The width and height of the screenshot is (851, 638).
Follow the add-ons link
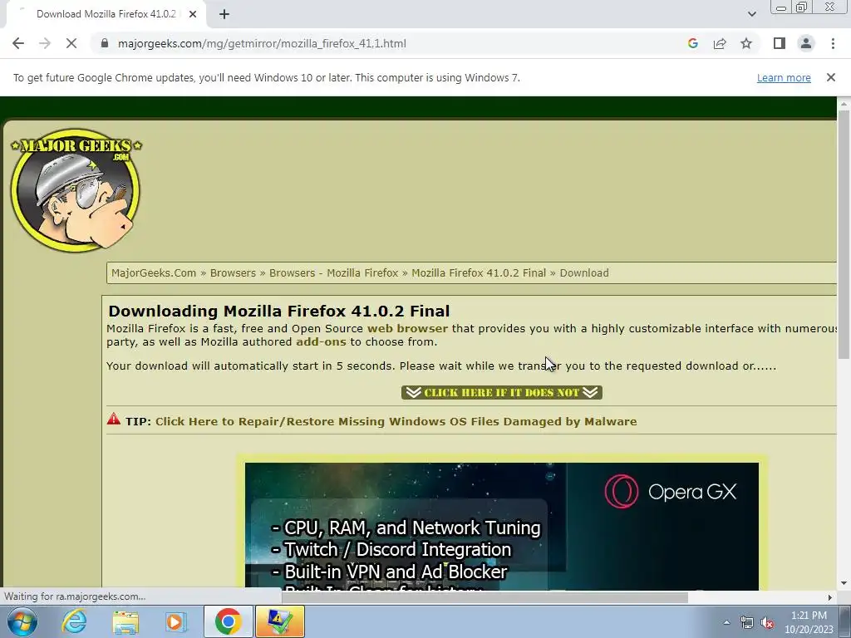click(321, 341)
